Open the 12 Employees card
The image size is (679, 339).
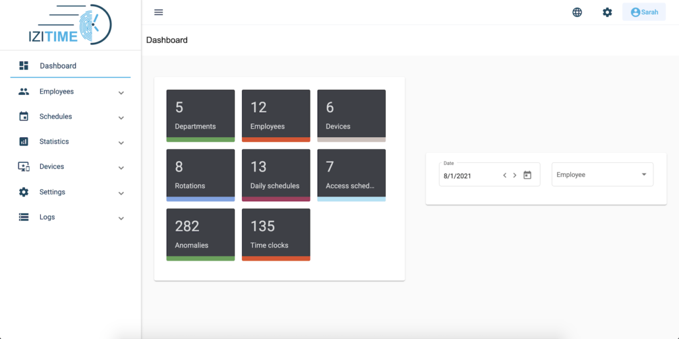point(276,115)
